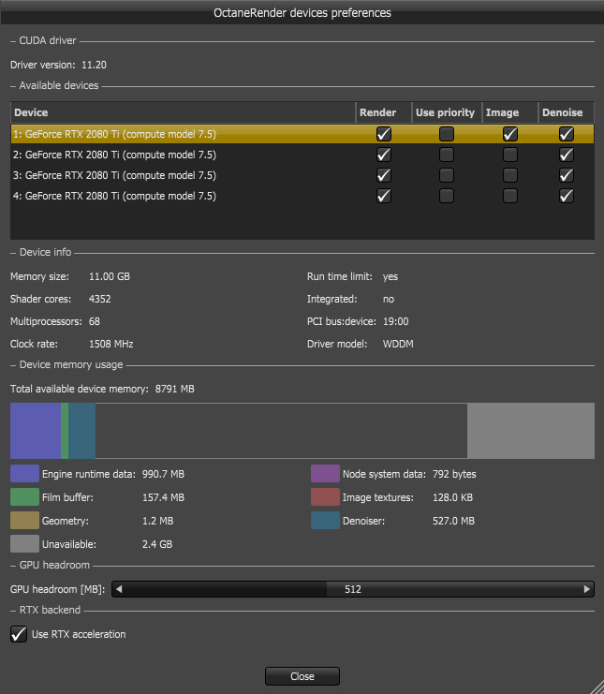
Task: Enable Image checkbox for device 4
Action: [510, 196]
